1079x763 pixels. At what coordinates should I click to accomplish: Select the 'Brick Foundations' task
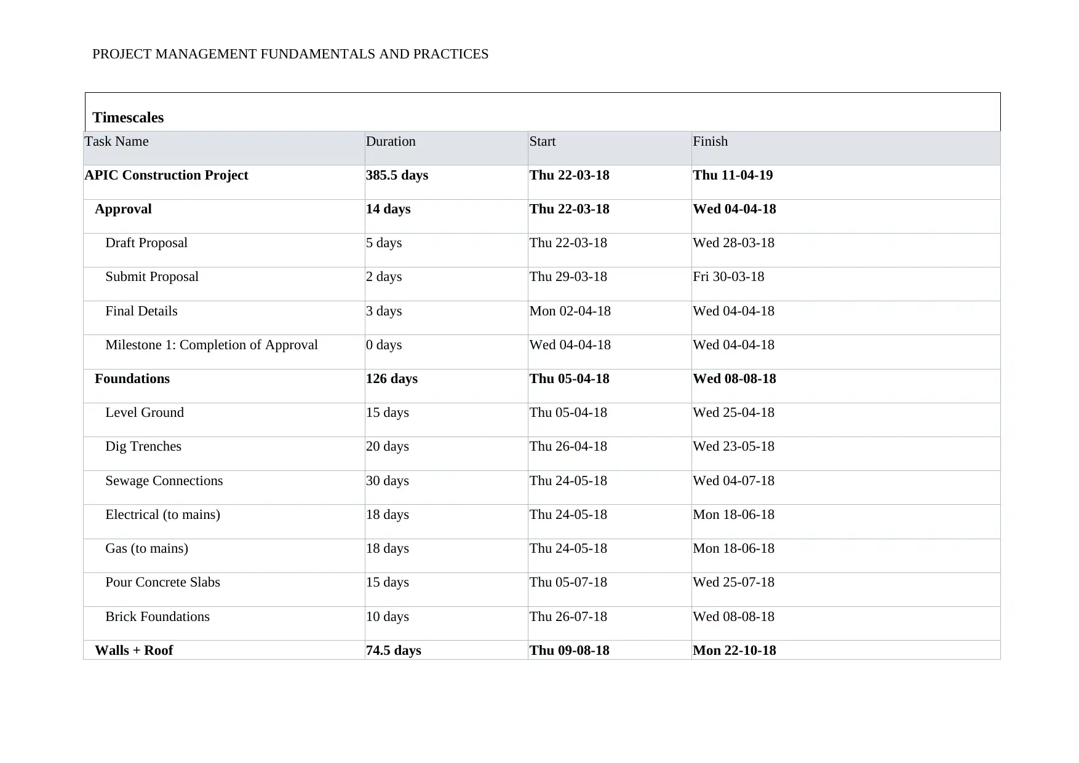[157, 617]
